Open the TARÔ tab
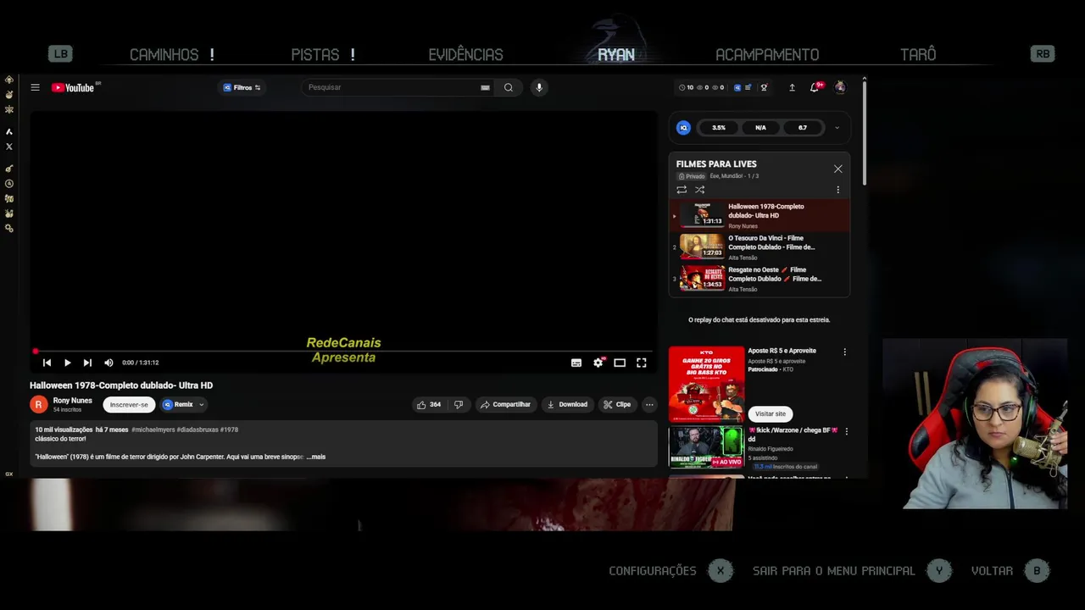The width and height of the screenshot is (1085, 610). [x=918, y=54]
